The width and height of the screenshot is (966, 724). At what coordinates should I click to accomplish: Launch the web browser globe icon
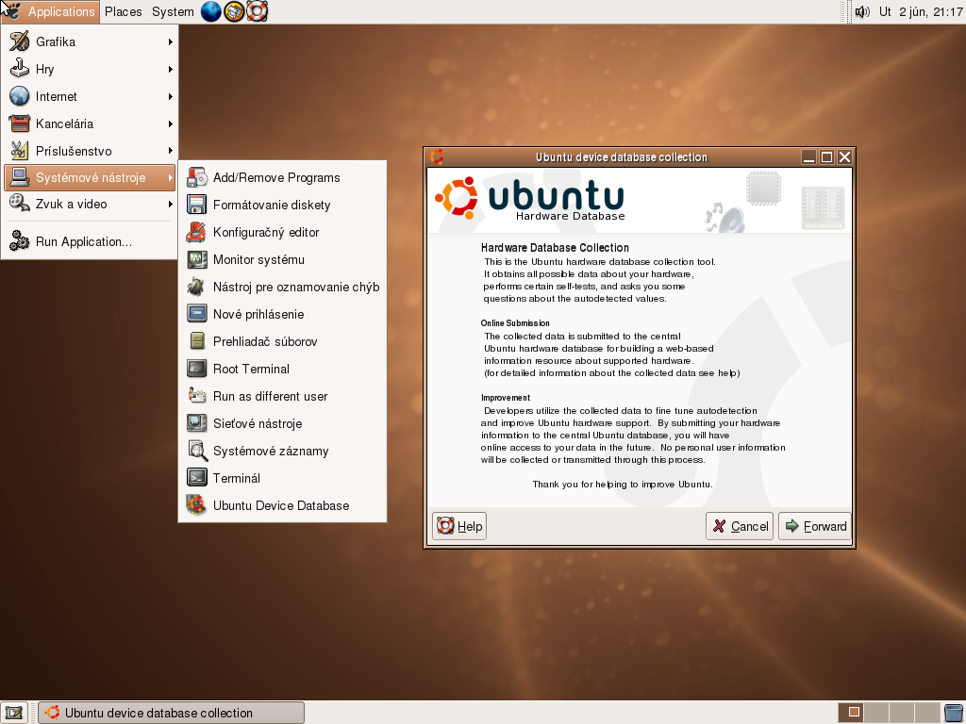coord(210,11)
